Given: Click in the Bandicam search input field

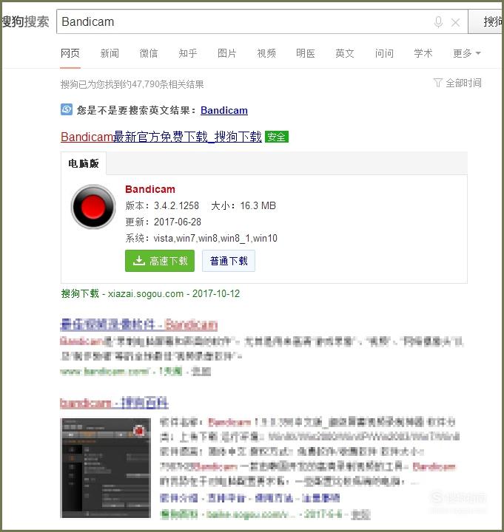Looking at the screenshot, I should tap(245, 21).
